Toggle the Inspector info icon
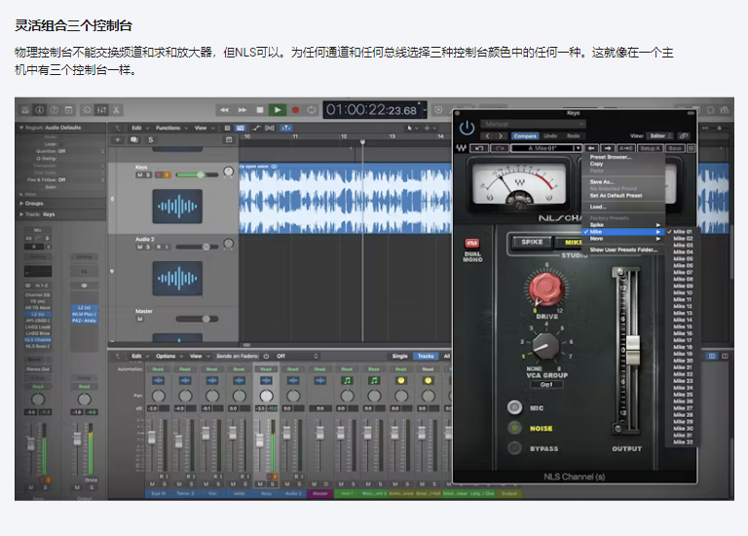Screen dimensions: 748x536 pos(40,110)
